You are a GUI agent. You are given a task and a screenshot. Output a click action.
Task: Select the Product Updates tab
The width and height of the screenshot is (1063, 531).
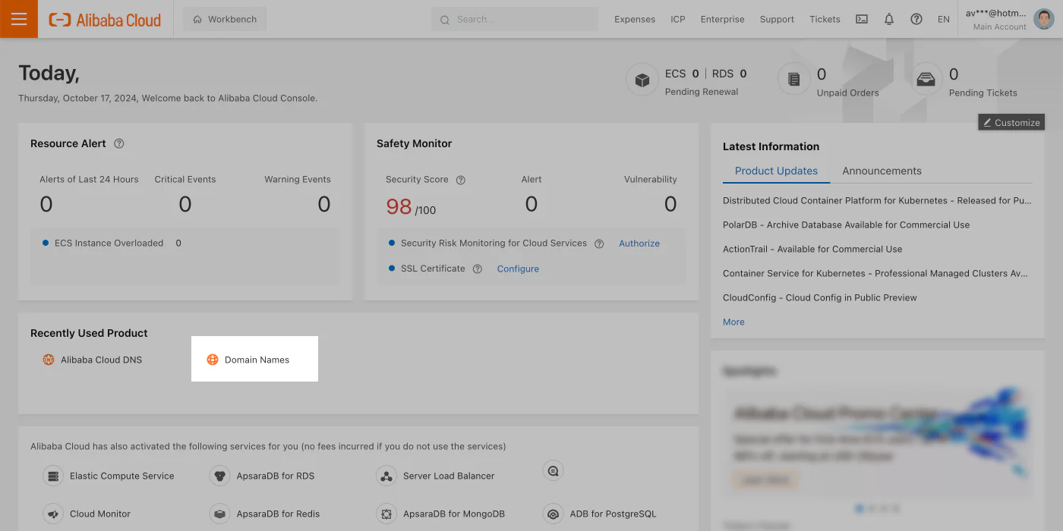[776, 171]
